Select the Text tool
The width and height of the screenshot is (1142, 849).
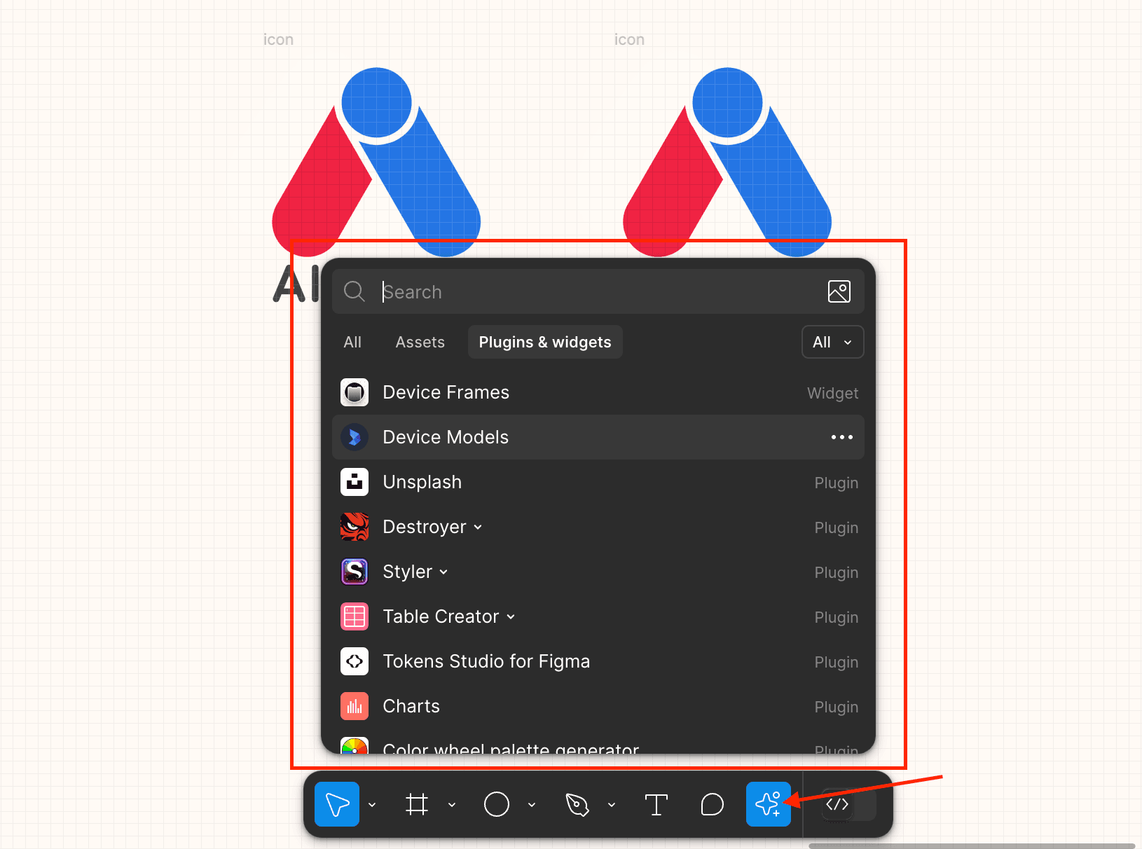(x=656, y=804)
